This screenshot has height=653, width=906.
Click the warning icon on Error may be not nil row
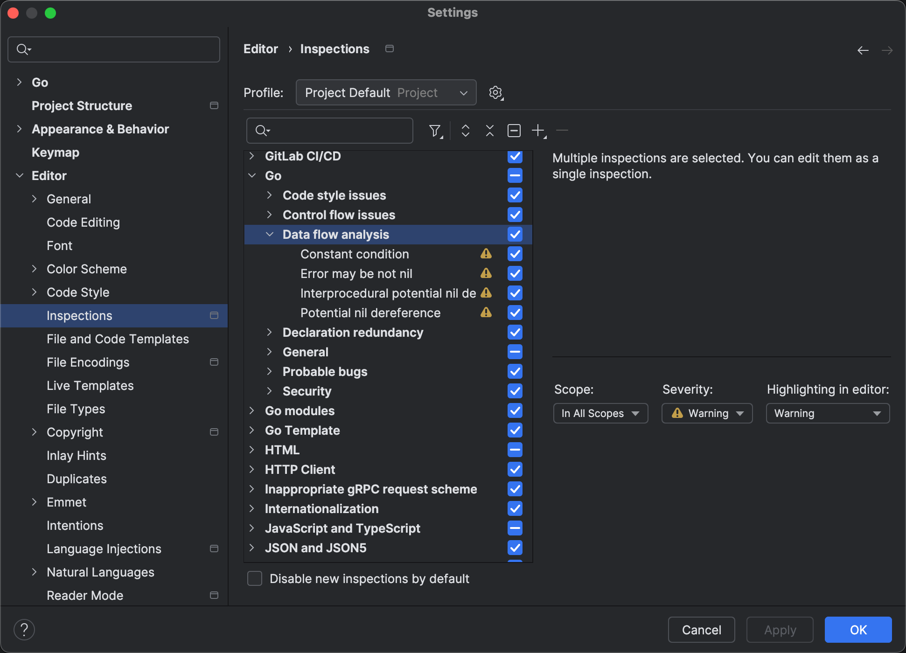[x=486, y=273]
